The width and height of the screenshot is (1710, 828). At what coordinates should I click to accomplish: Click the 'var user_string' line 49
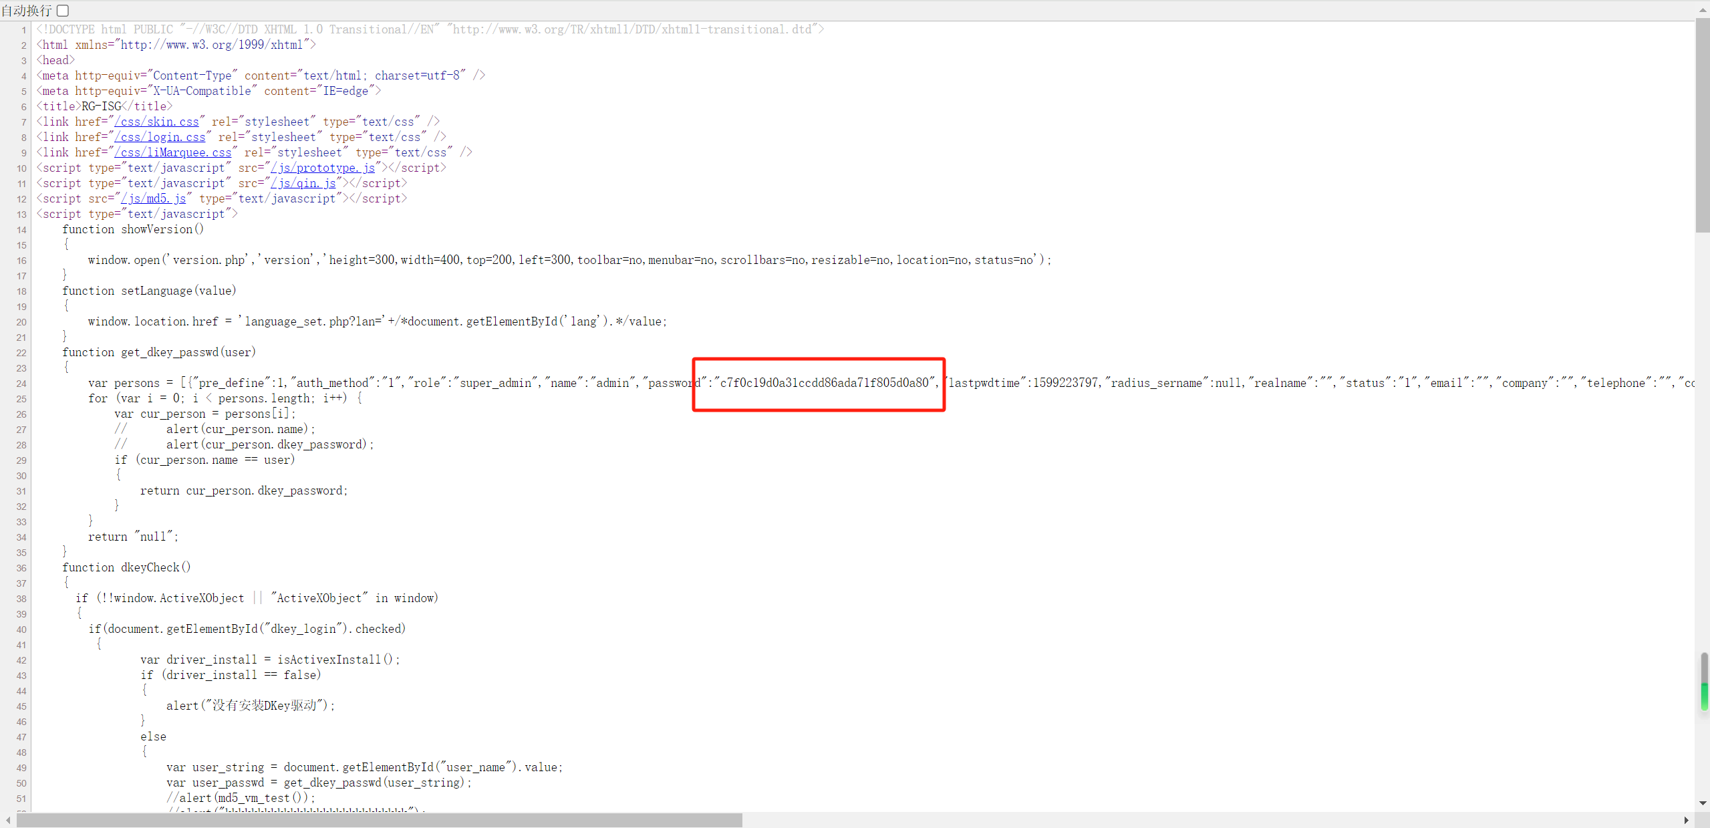pyautogui.click(x=364, y=767)
